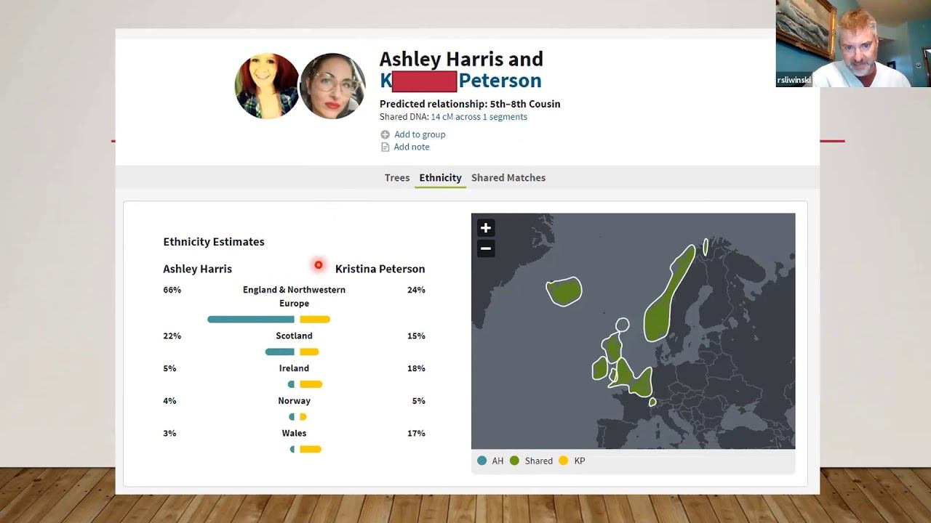Click the Add note document icon
The image size is (931, 523).
(x=385, y=147)
